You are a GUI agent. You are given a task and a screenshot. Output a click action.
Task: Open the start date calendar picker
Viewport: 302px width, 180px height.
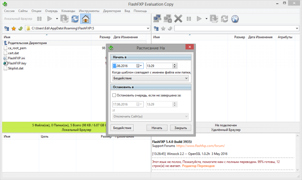click(x=139, y=66)
